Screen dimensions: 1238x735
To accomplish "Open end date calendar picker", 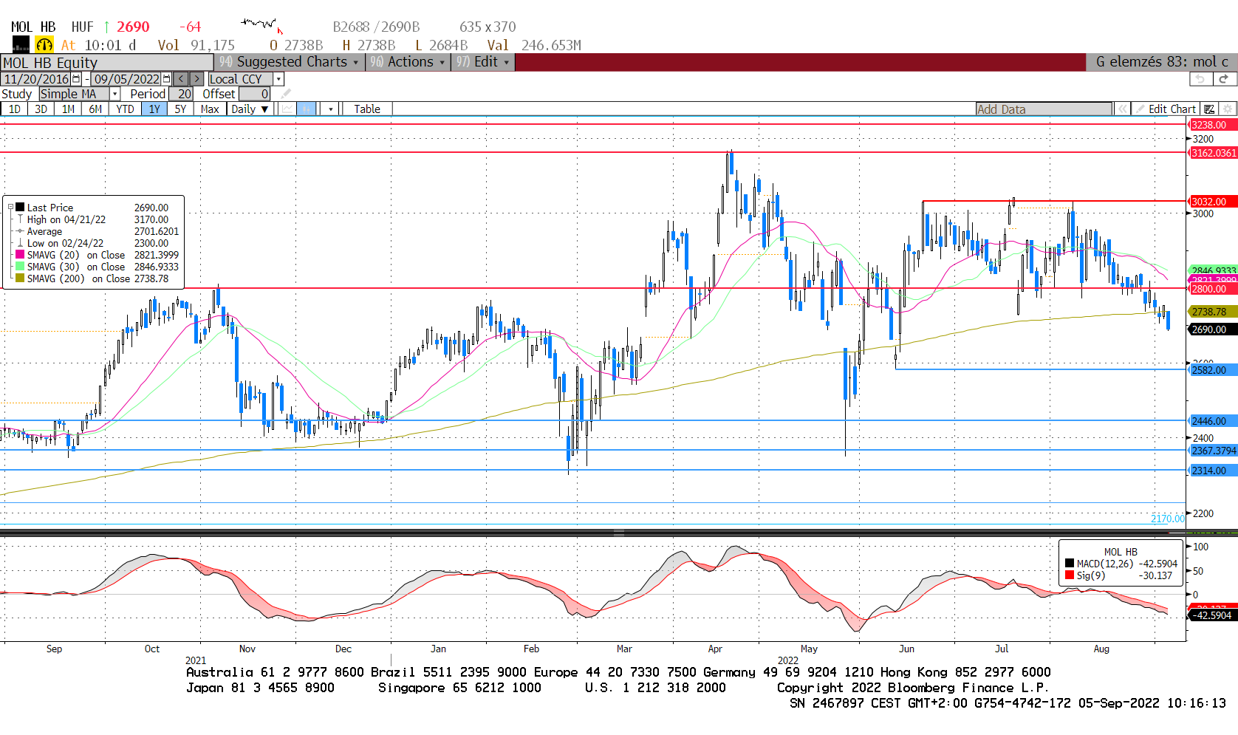I will tap(167, 79).
